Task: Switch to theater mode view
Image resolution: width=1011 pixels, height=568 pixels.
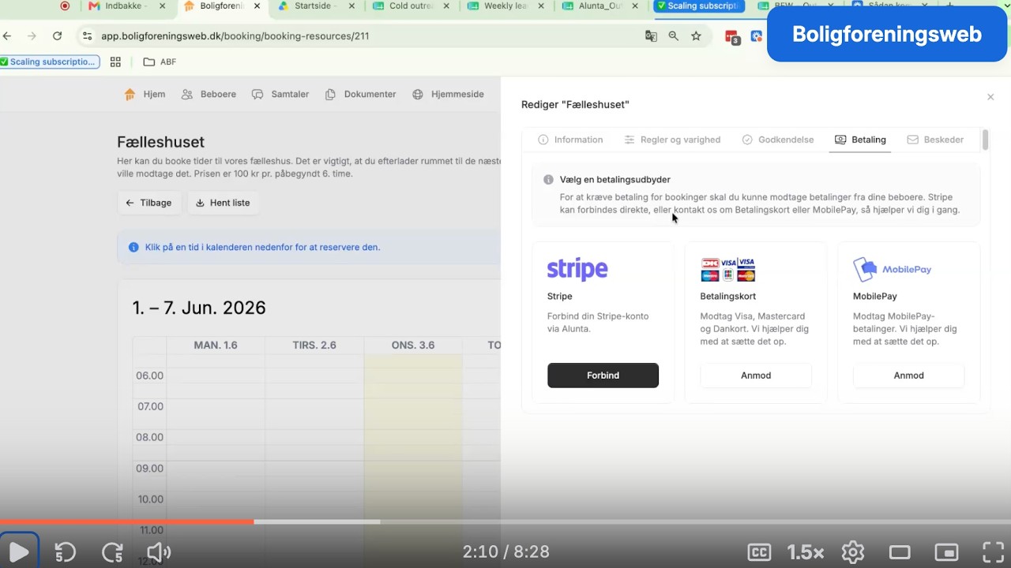Action: [x=900, y=552]
